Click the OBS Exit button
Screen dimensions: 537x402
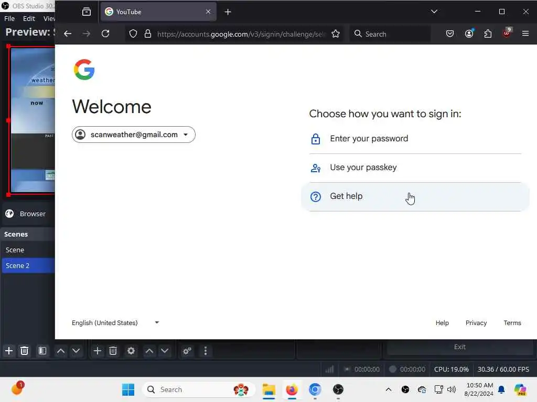(459, 347)
